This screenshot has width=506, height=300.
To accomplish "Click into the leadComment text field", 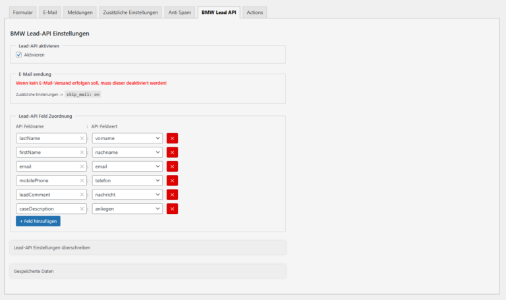I will [51, 195].
